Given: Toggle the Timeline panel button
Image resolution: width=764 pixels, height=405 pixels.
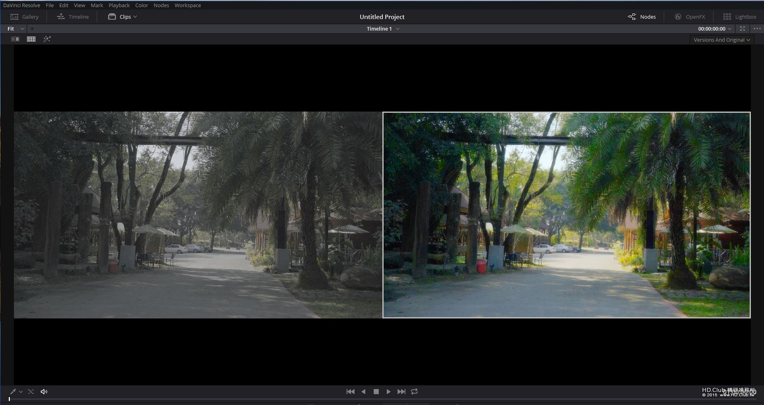Looking at the screenshot, I should (73, 17).
